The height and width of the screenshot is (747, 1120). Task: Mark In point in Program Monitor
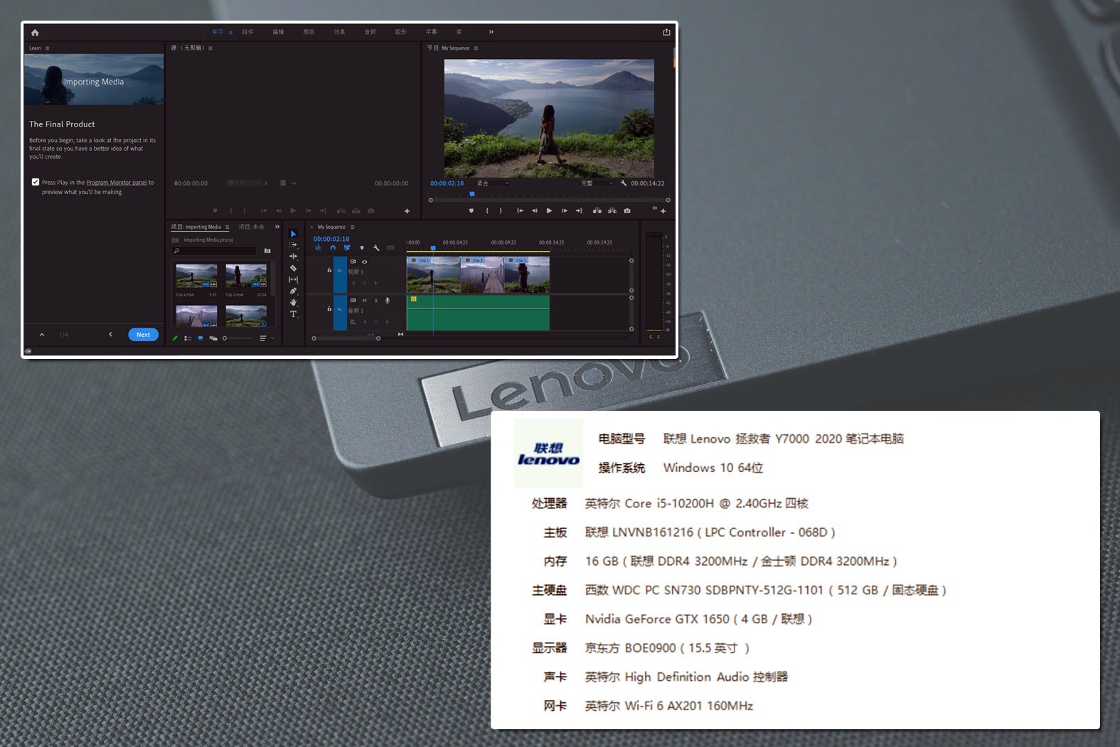pos(487,210)
